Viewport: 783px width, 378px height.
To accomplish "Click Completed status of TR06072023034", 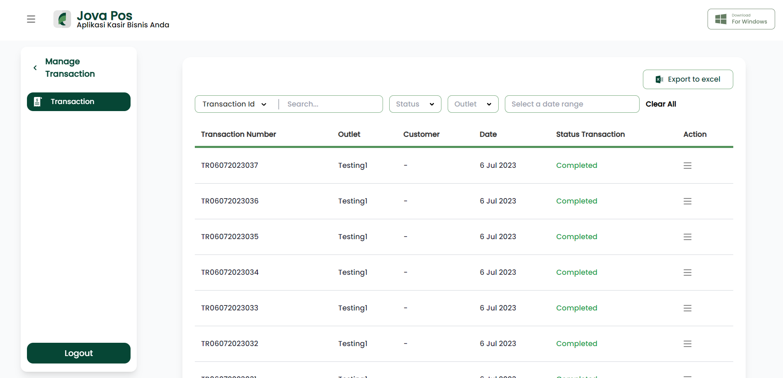I will [x=577, y=272].
